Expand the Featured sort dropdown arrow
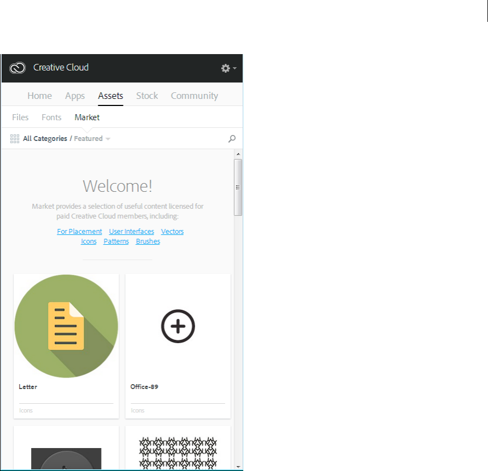 pyautogui.click(x=108, y=139)
